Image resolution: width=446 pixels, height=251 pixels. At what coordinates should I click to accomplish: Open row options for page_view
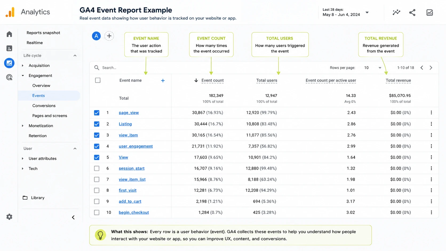coord(431,113)
